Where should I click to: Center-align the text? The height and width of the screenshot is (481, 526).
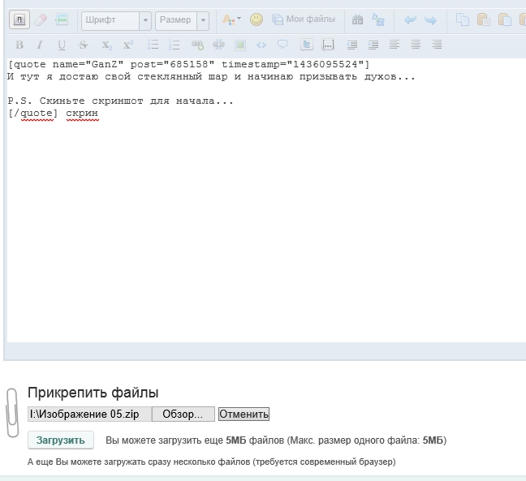[416, 45]
